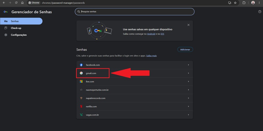Image resolution: width=263 pixels, height=131 pixels.
Task: Open the Saiba mais link
Action: (x=151, y=56)
